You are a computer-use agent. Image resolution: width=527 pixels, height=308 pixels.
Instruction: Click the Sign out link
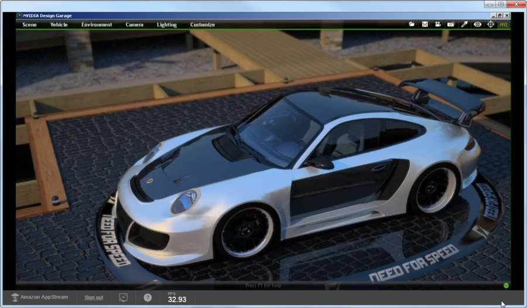click(94, 297)
